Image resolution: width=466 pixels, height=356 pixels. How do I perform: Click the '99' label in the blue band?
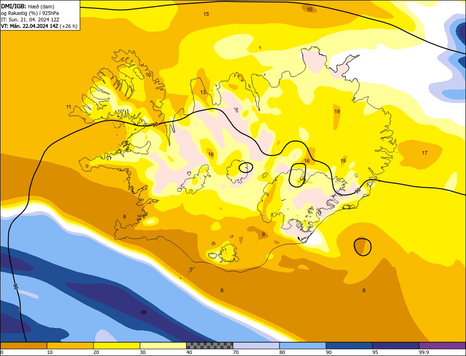click(x=144, y=312)
